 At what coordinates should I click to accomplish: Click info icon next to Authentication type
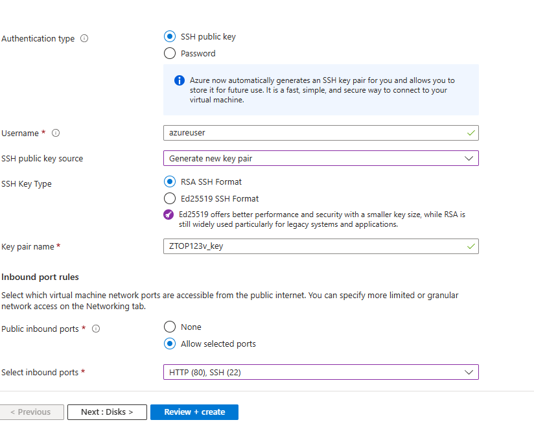click(x=84, y=38)
